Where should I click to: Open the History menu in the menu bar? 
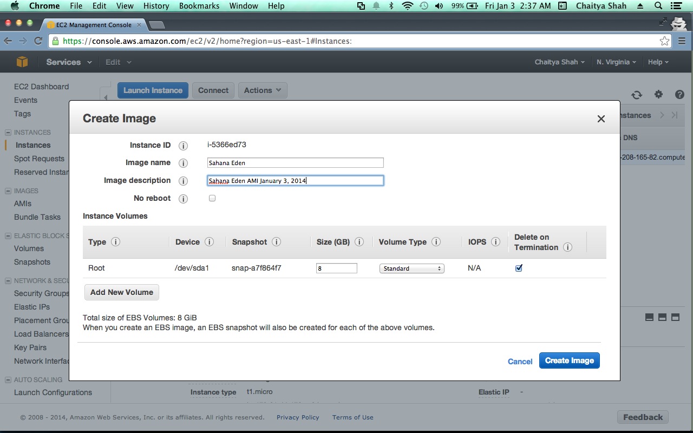pos(156,6)
